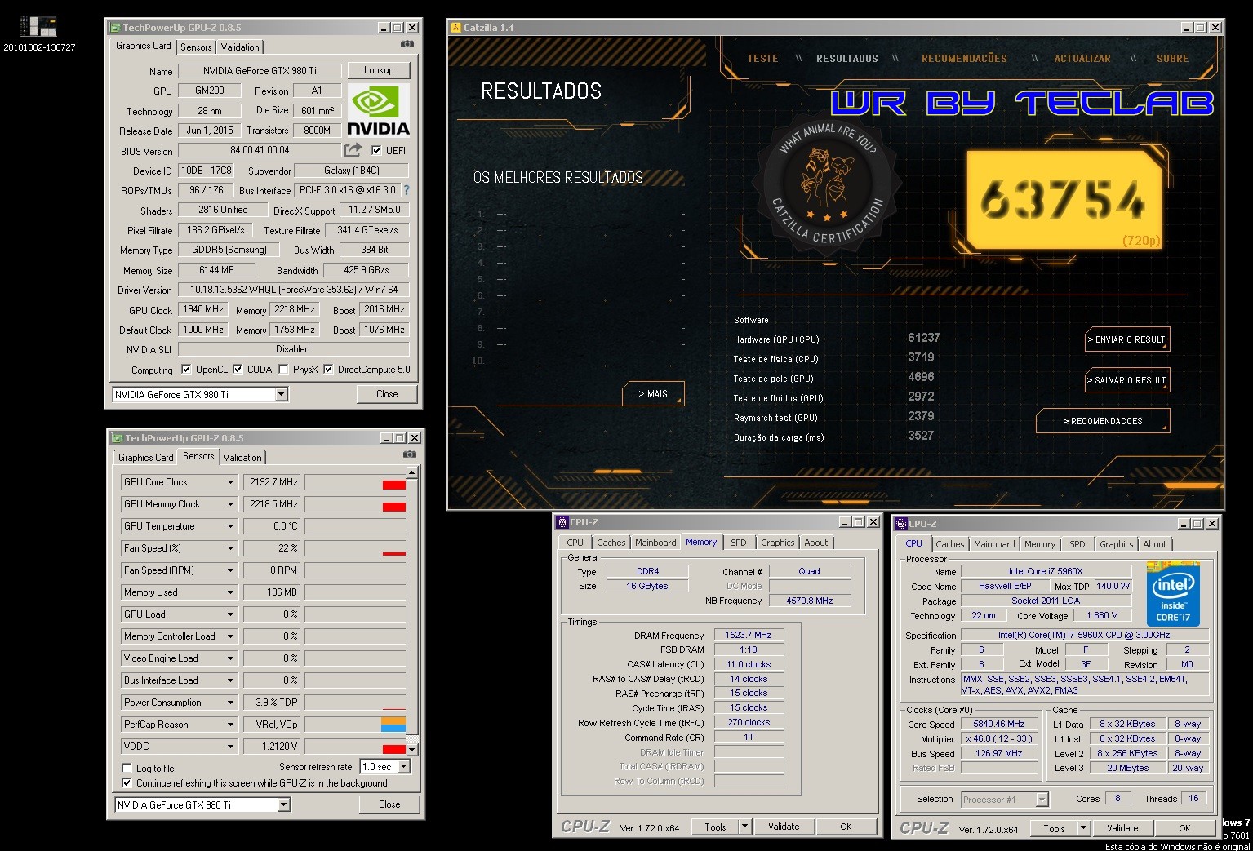Switch to Validation tab in top GPU-Z window

[x=240, y=47]
